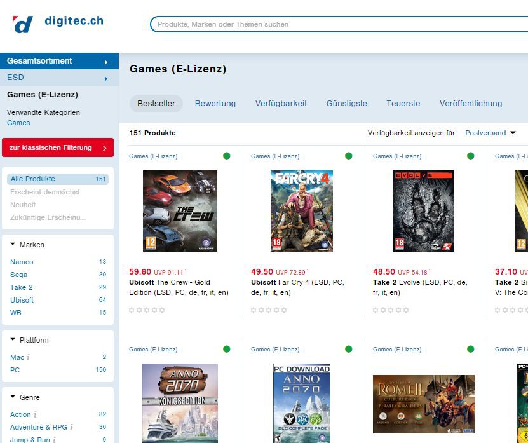The height and width of the screenshot is (443, 528).
Task: Collapse the Marken filter section
Action: tap(13, 244)
